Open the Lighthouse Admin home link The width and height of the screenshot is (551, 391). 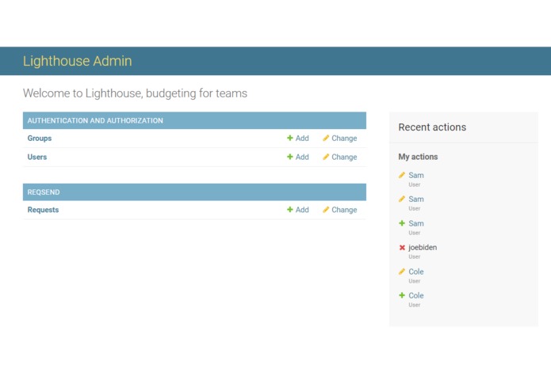pyautogui.click(x=78, y=61)
